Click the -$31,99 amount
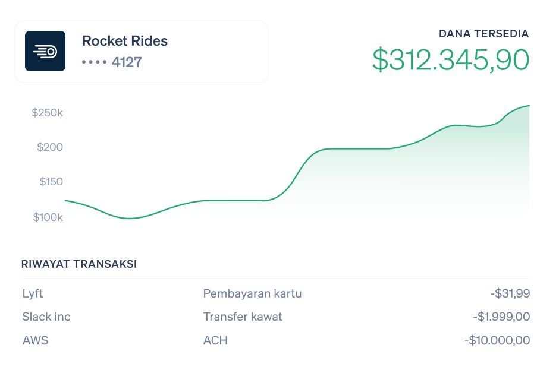Viewport: 559px width, 367px height. pyautogui.click(x=510, y=293)
